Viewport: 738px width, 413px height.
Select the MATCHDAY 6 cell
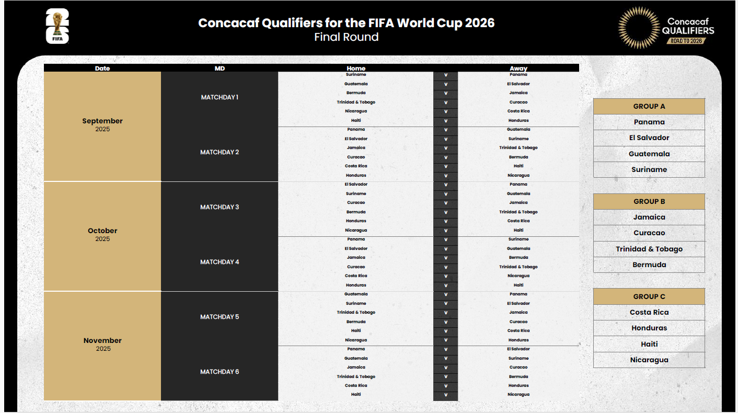click(x=220, y=372)
